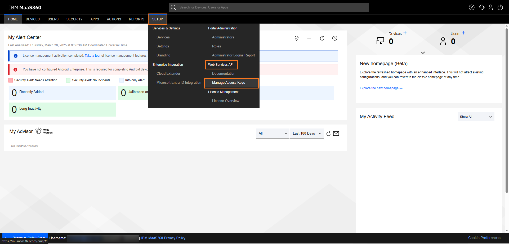Screen dimensions: 509x244
Task: Click the SETUP menu
Action: [158, 19]
